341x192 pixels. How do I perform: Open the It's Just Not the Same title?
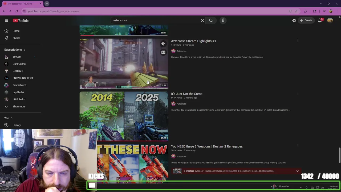(x=186, y=94)
